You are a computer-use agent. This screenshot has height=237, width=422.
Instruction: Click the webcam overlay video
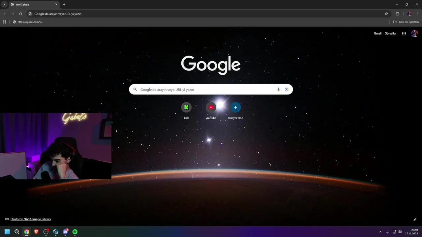pos(56,146)
